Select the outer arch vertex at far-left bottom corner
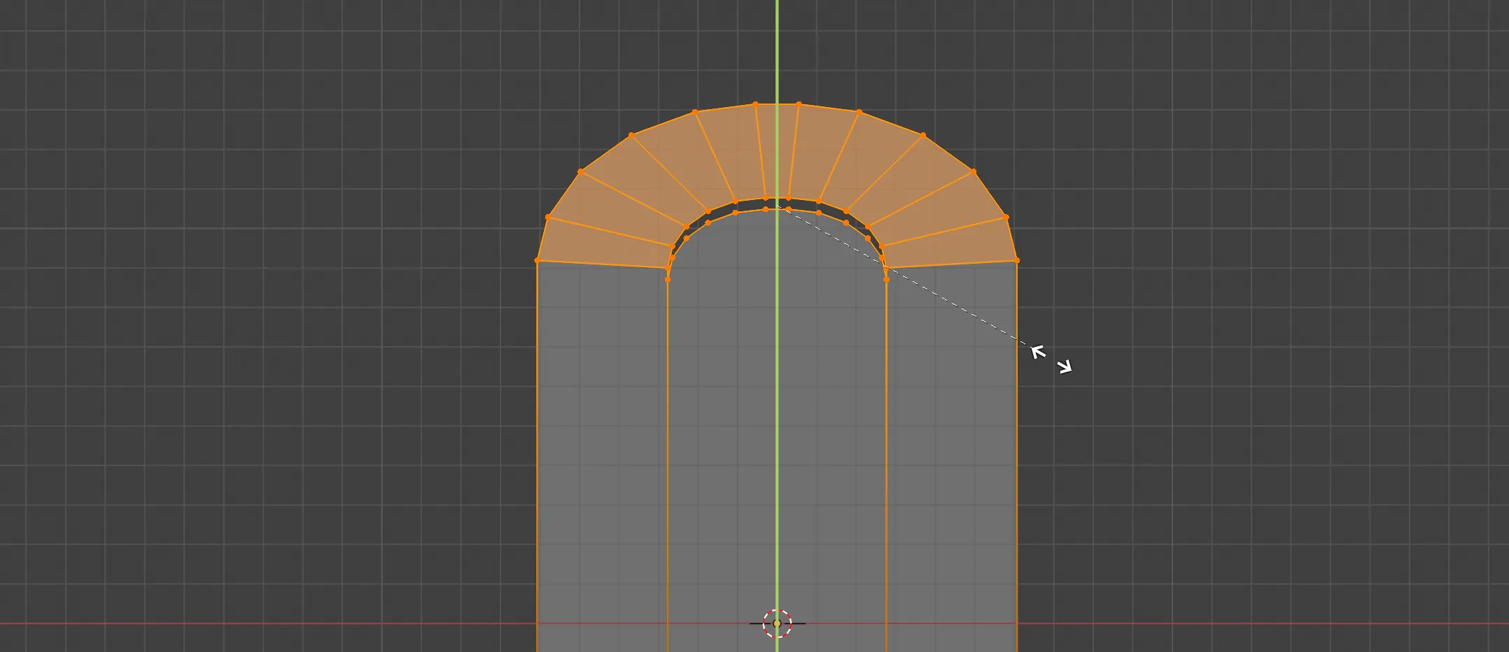1509x652 pixels. tap(537, 261)
